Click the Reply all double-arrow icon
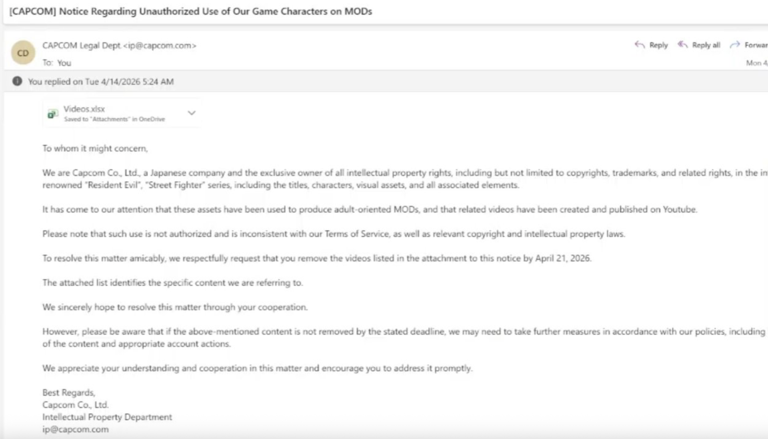 coord(682,45)
